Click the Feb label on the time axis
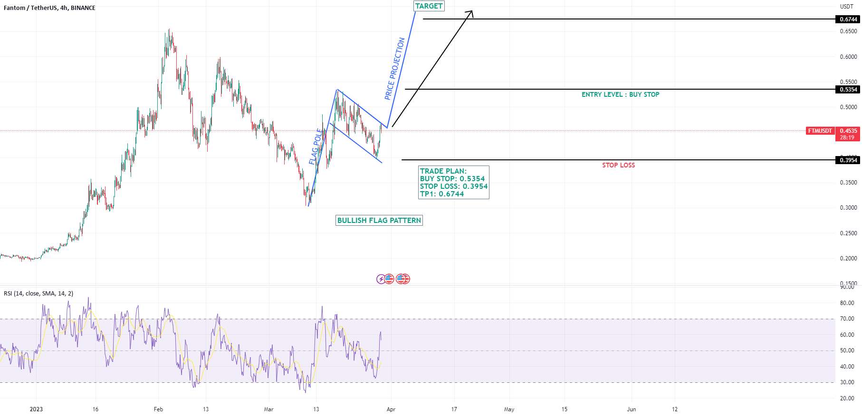862x416 pixels. pyautogui.click(x=158, y=409)
